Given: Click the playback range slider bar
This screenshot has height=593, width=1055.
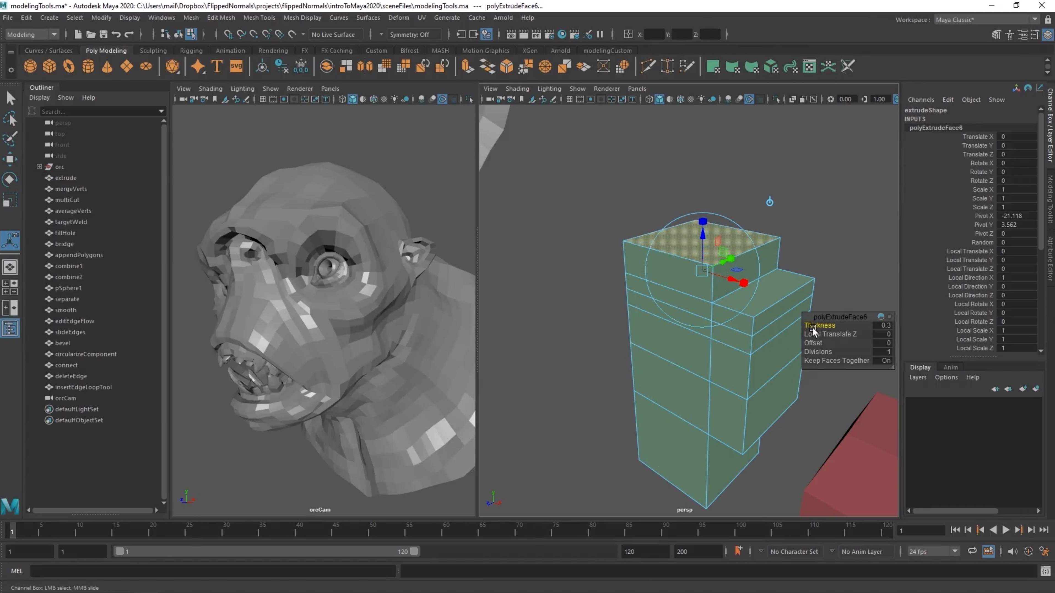Looking at the screenshot, I should point(266,551).
